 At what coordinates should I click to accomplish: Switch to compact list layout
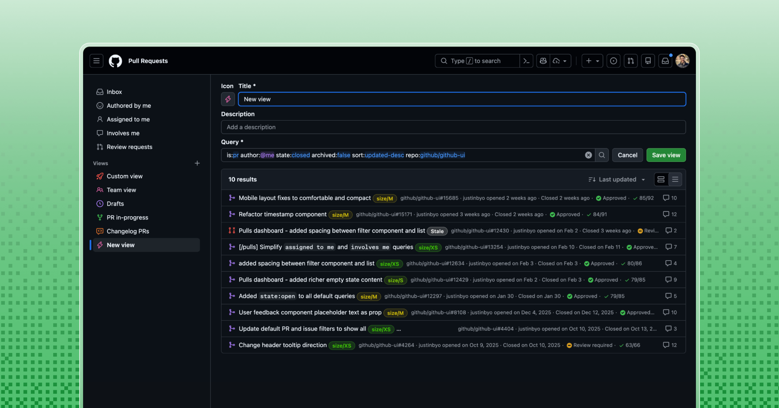(x=675, y=179)
